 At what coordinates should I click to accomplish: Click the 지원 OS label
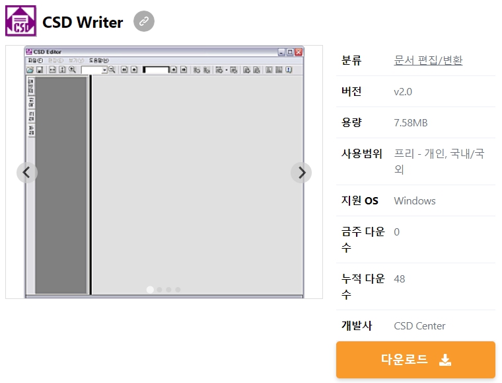point(360,200)
